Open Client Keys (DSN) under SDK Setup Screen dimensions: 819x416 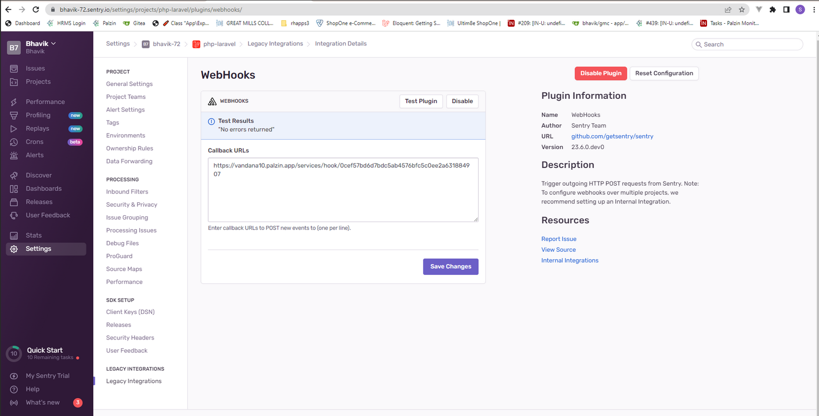(130, 312)
